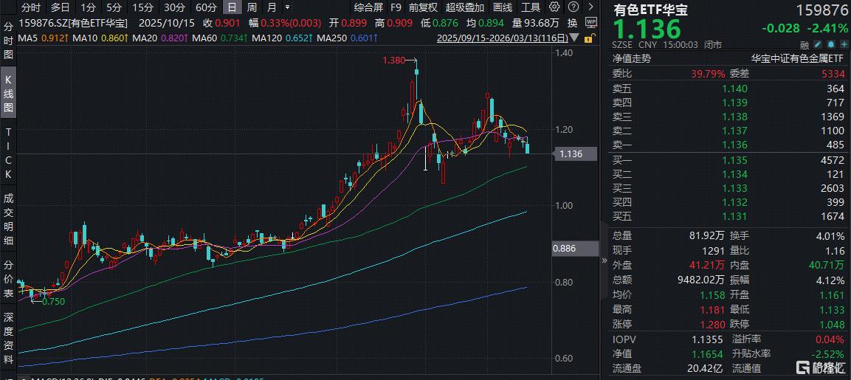Open the 画线 drawing tools

click(x=503, y=7)
